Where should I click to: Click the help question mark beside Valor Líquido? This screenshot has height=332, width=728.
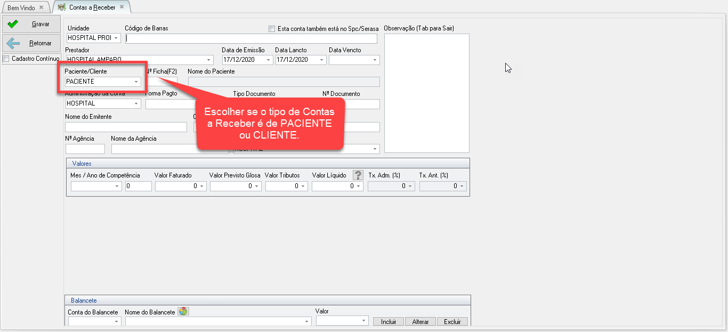358,175
